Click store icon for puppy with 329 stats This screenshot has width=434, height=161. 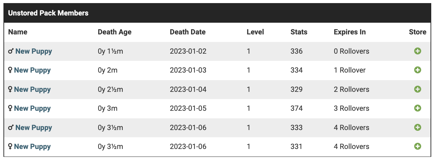[417, 89]
